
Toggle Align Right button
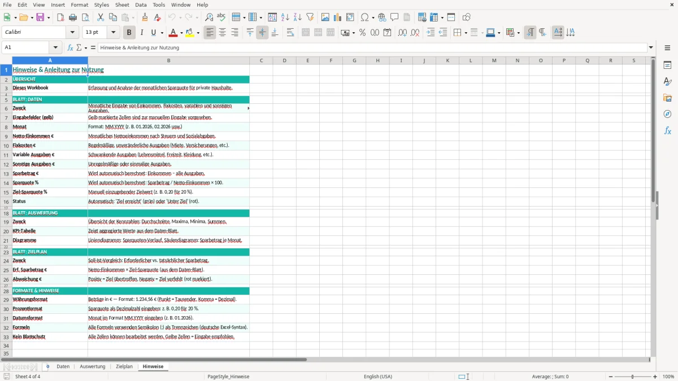[x=234, y=33]
